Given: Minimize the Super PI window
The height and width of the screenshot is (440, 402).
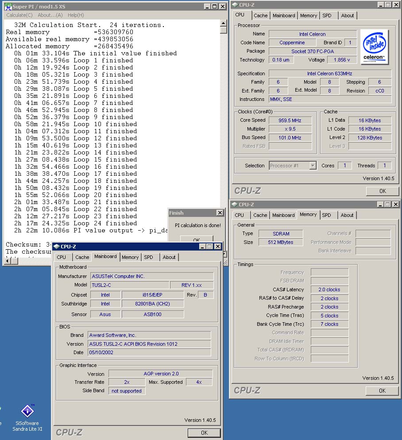Looking at the screenshot, I should pyautogui.click(x=207, y=7).
